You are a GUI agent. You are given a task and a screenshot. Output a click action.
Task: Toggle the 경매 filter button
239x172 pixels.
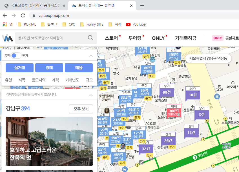[49, 68]
